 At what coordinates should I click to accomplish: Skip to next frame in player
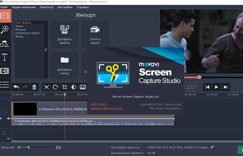226,87
